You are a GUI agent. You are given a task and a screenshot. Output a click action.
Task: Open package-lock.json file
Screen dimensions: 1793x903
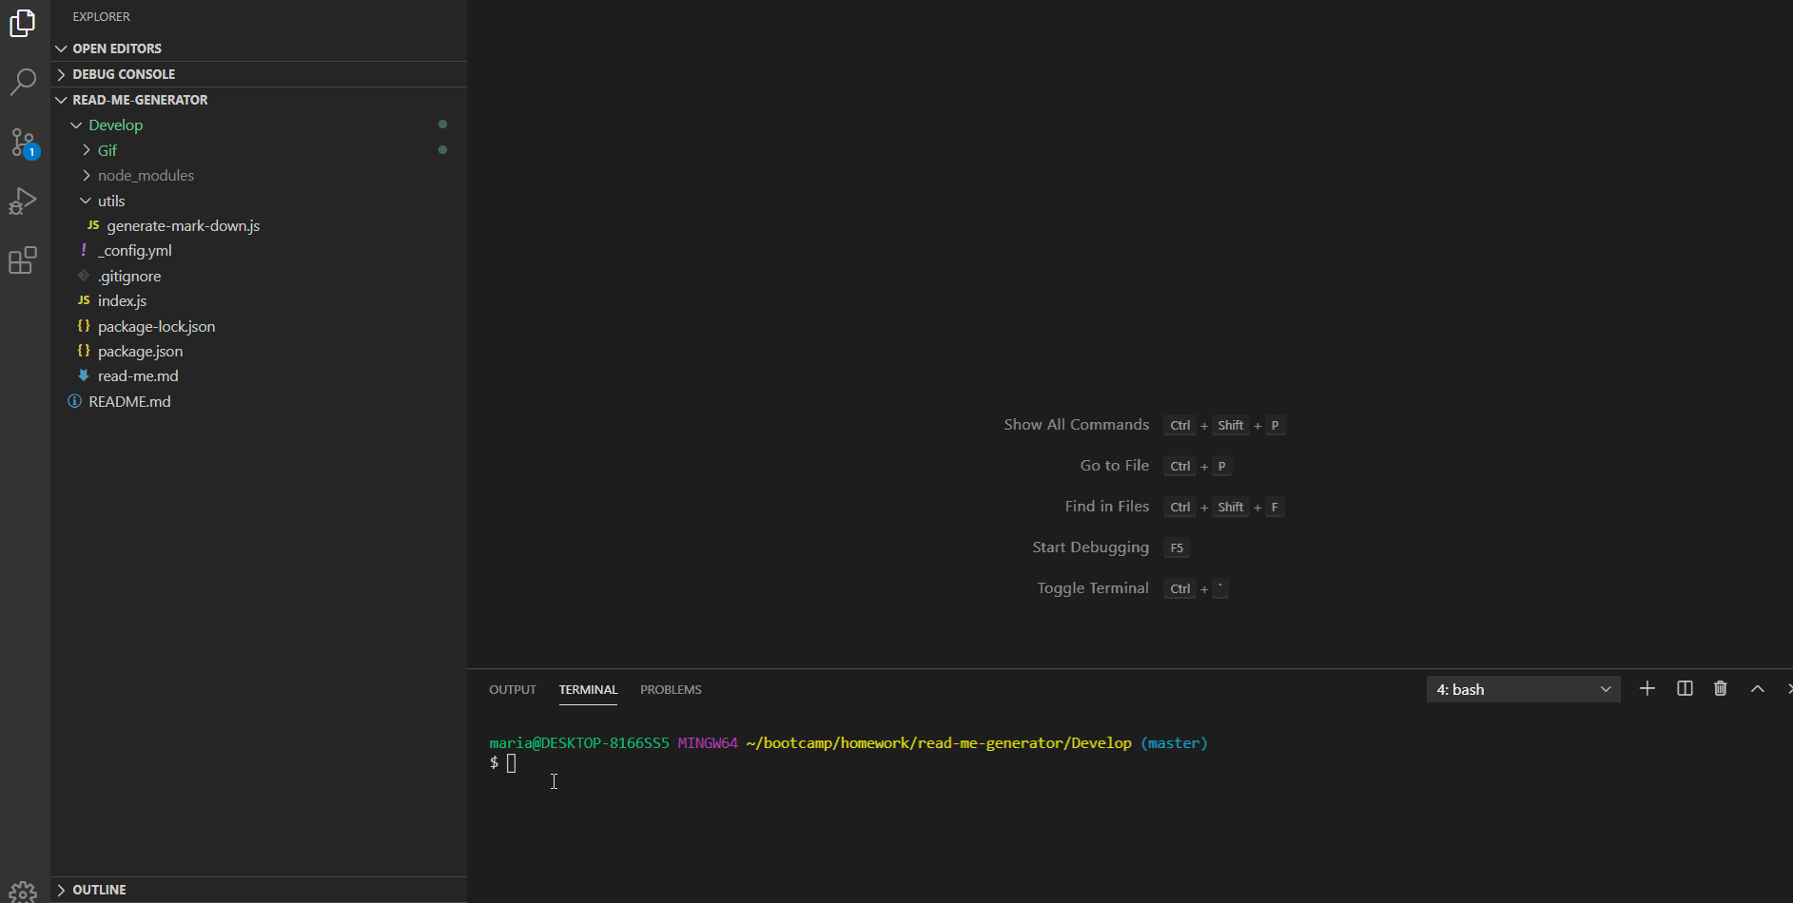259,326
